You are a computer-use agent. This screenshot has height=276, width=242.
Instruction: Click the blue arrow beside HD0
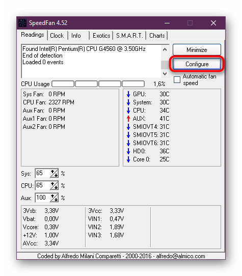point(128,151)
